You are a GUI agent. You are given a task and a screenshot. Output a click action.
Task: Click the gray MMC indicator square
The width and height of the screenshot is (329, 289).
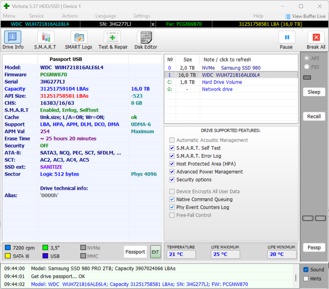pyautogui.click(x=83, y=256)
